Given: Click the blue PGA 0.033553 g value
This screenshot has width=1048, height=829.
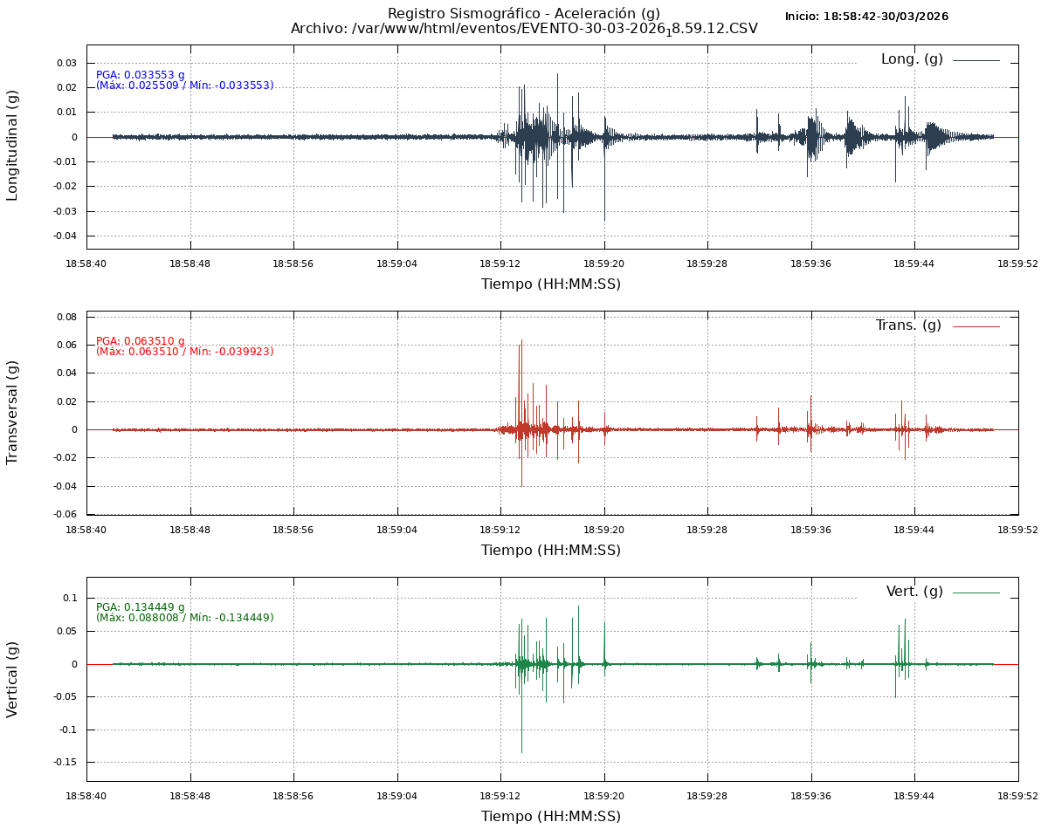Looking at the screenshot, I should point(141,75).
